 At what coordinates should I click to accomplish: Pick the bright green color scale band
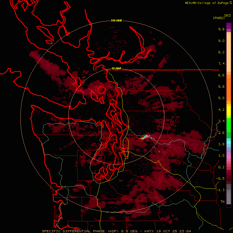point(229,125)
